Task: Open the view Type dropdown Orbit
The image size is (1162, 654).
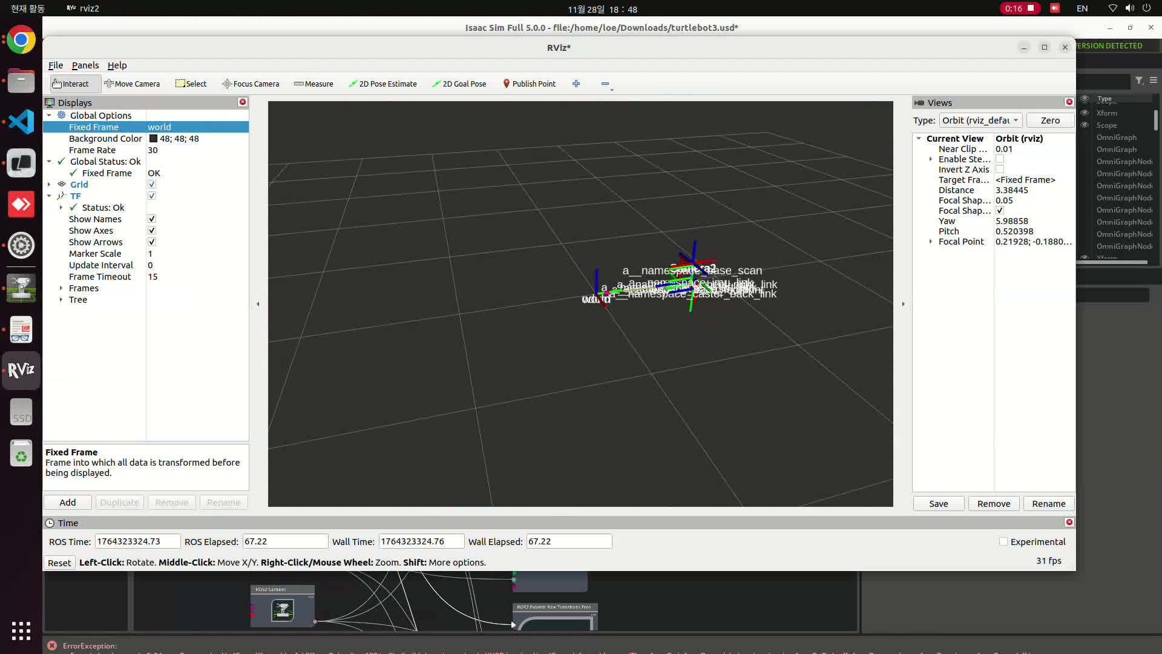Action: (x=980, y=121)
